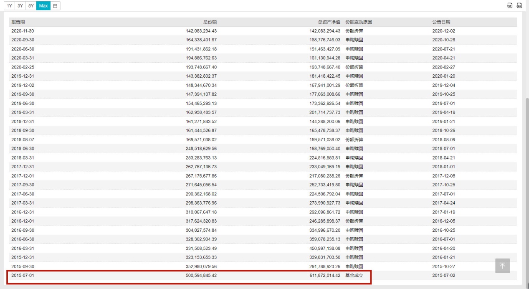This screenshot has width=529, height=289.
Task: Click report date 2020-11-30
Action: [23, 31]
